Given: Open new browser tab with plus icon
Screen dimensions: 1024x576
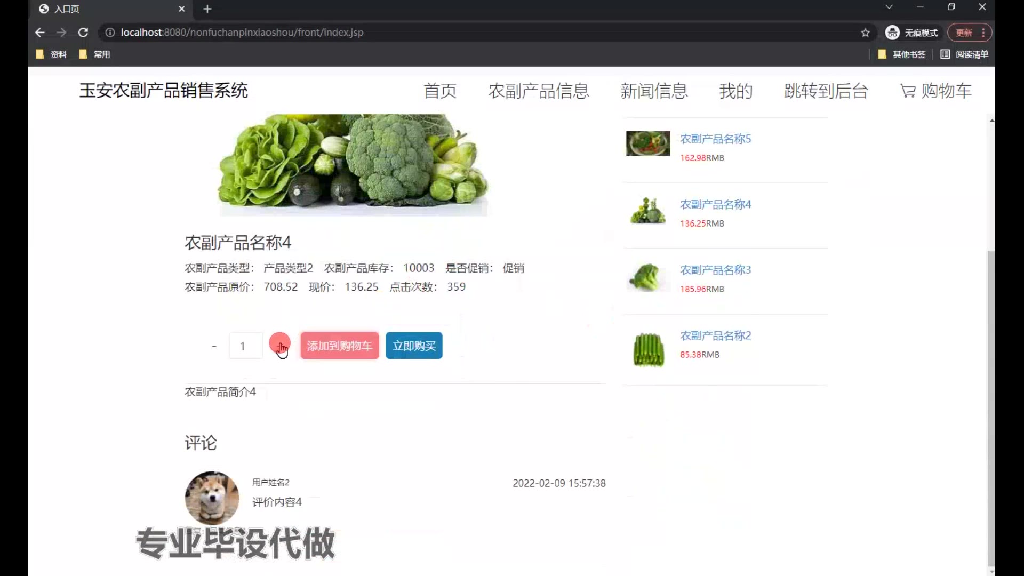Looking at the screenshot, I should click(x=207, y=9).
